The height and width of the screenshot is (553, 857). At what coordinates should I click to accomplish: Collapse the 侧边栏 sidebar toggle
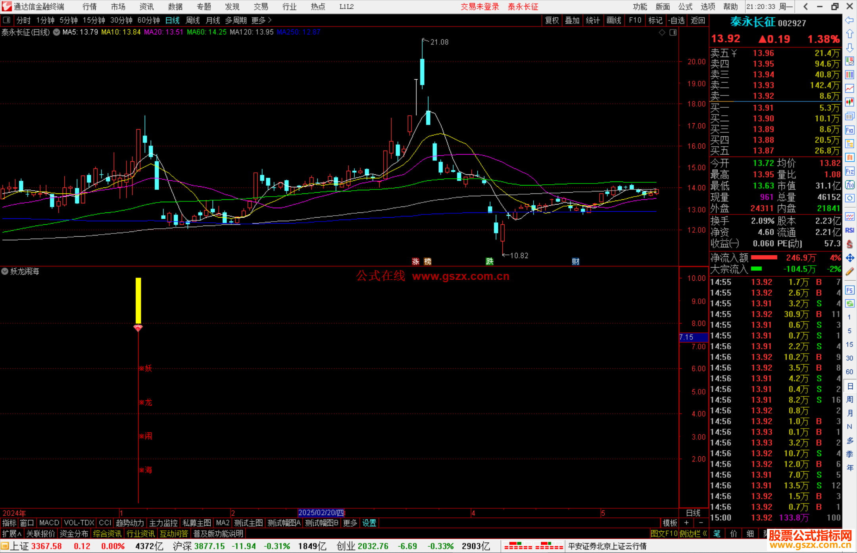coord(693,534)
